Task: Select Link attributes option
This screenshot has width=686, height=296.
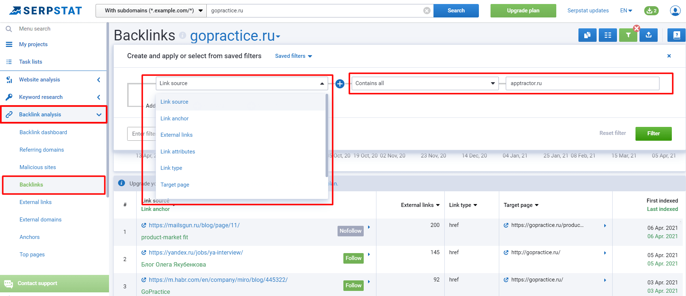Action: (x=241, y=152)
